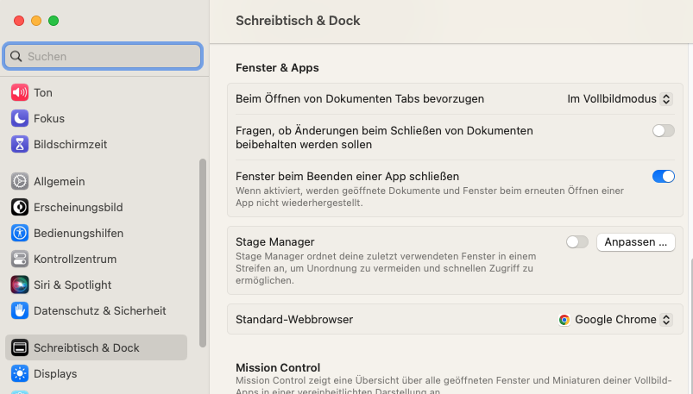Select the Bildschirmzeit hourglass icon
Screen dimensions: 693x394
click(20, 144)
